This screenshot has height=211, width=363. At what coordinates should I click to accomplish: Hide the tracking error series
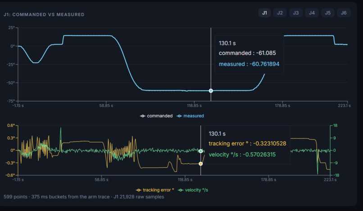[155, 190]
